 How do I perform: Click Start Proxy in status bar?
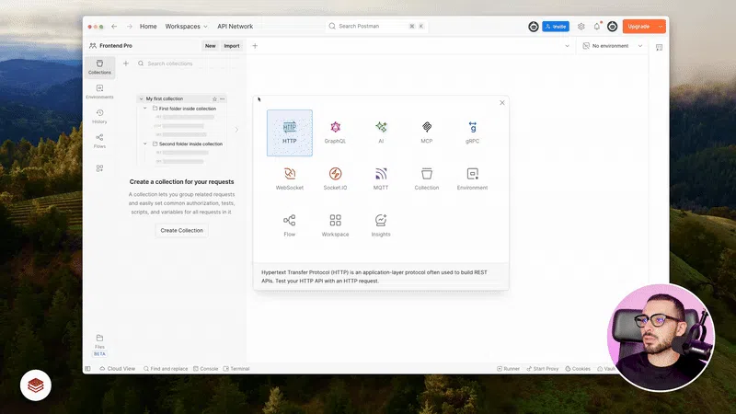click(543, 369)
